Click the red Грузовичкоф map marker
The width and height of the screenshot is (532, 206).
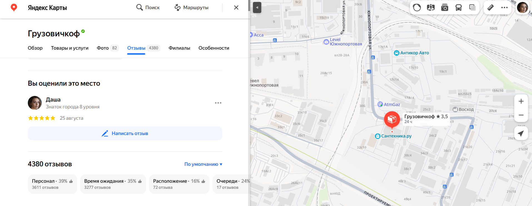coord(392,119)
